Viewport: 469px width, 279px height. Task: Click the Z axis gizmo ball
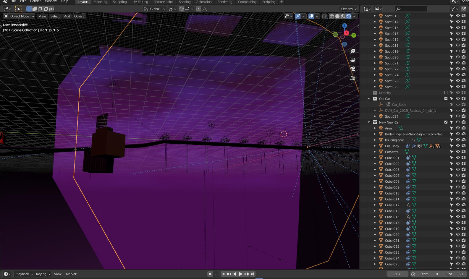[x=345, y=26]
